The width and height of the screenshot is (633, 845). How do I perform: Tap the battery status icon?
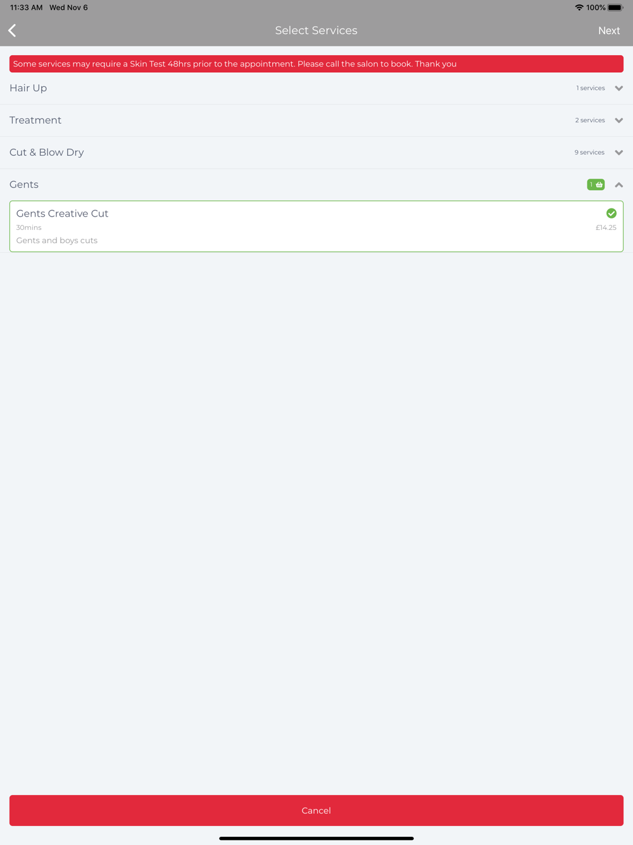click(x=615, y=8)
